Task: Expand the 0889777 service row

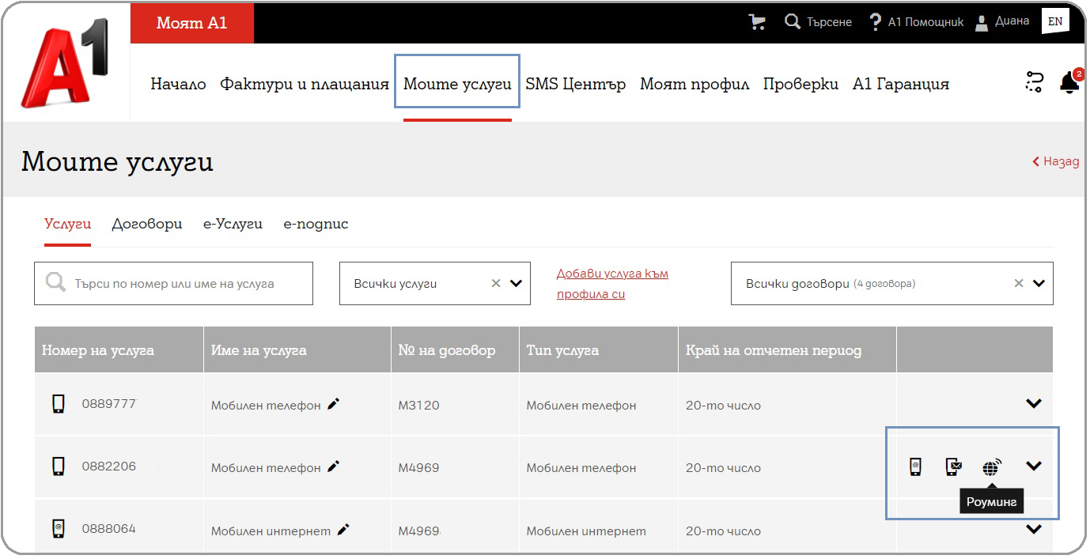Action: pos(1033,403)
